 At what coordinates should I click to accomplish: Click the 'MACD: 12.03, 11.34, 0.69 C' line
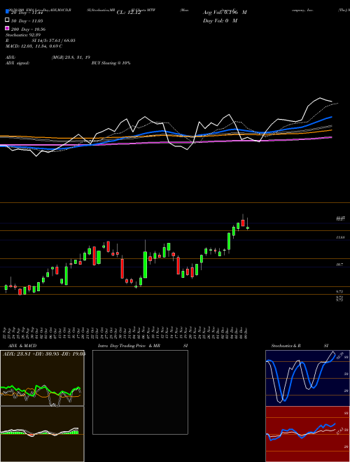tap(34, 46)
